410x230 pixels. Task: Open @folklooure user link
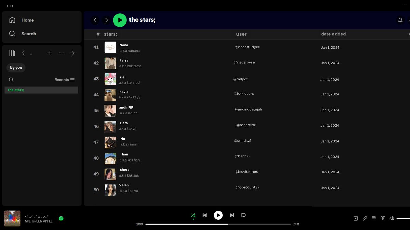point(244,94)
